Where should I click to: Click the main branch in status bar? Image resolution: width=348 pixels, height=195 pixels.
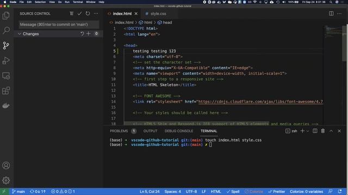tap(18, 191)
